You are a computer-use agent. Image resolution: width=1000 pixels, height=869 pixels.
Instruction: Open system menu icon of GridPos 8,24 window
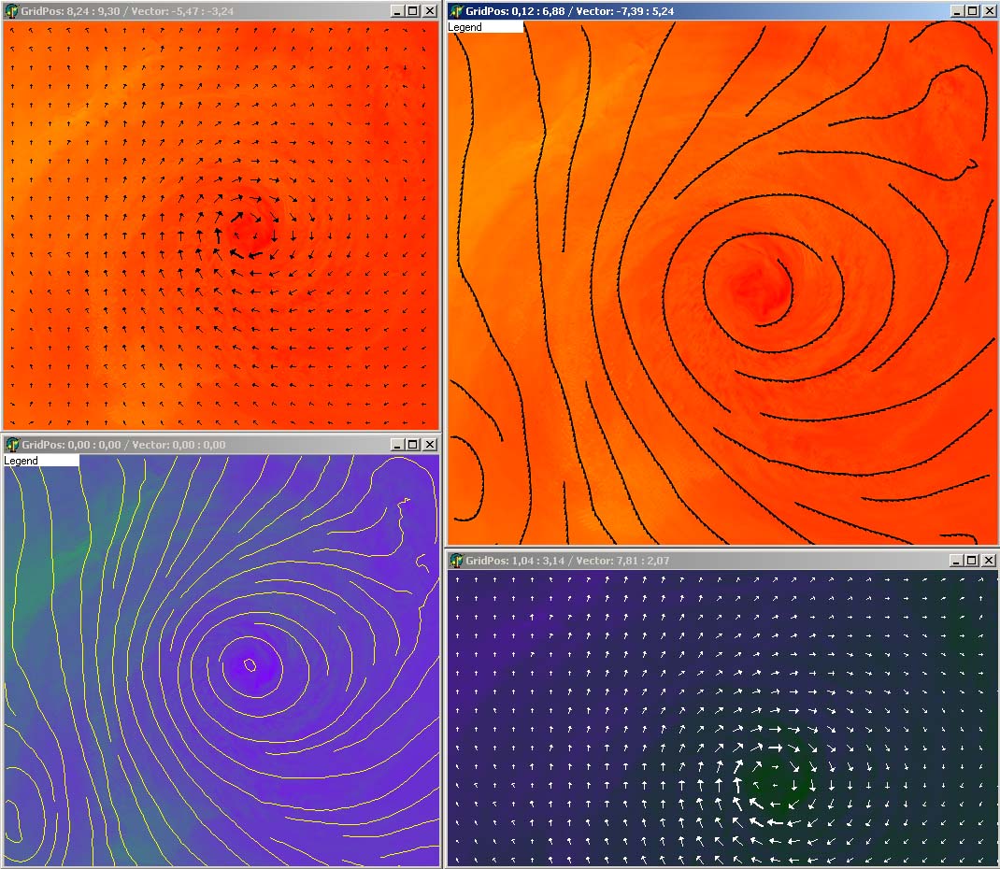[11, 10]
